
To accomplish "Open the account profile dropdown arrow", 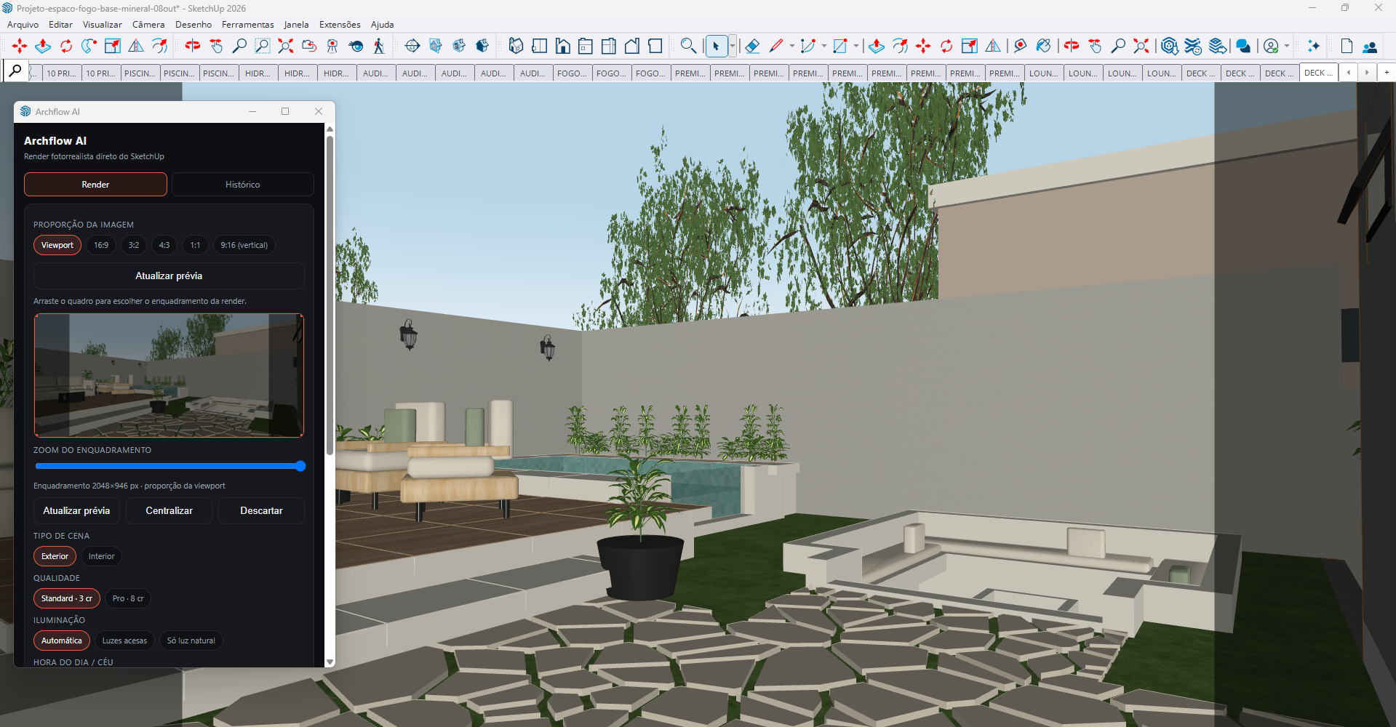I will pyautogui.click(x=1287, y=46).
